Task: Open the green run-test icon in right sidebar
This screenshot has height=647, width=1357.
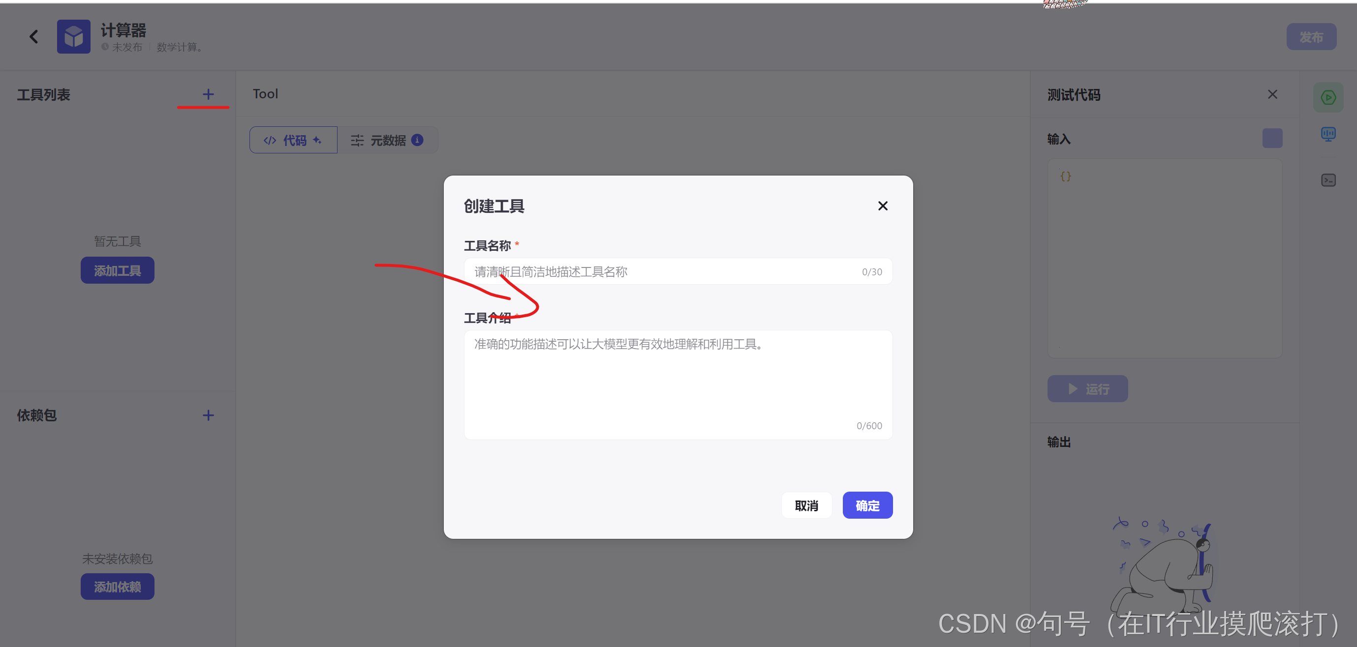Action: [x=1327, y=97]
